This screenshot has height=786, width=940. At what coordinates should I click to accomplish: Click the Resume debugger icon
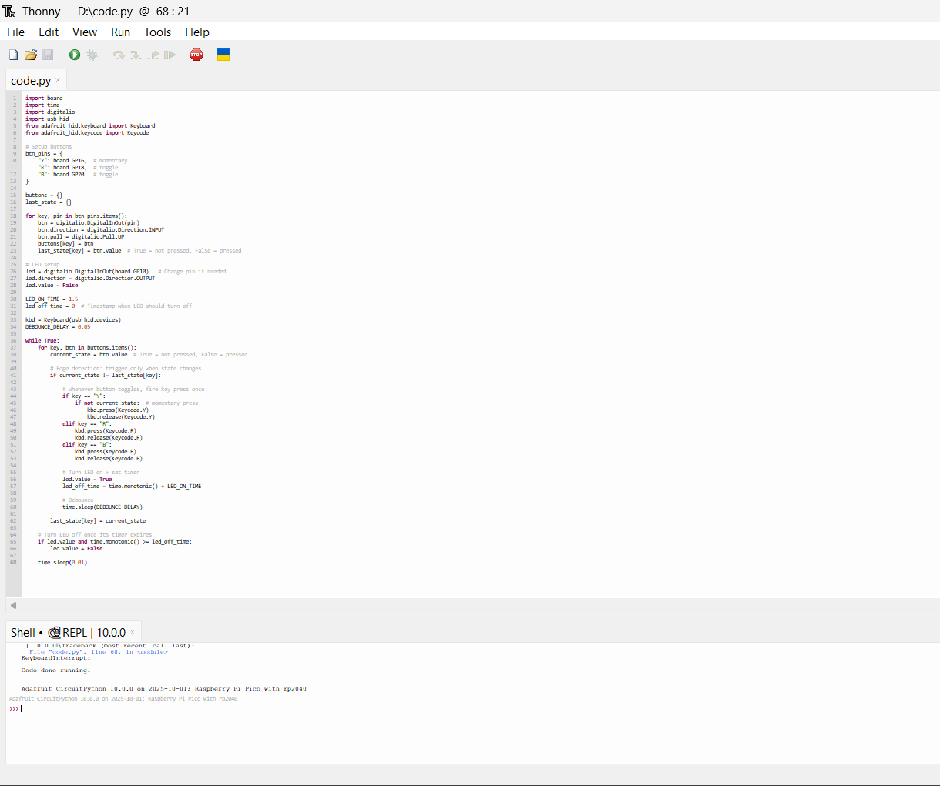point(170,55)
